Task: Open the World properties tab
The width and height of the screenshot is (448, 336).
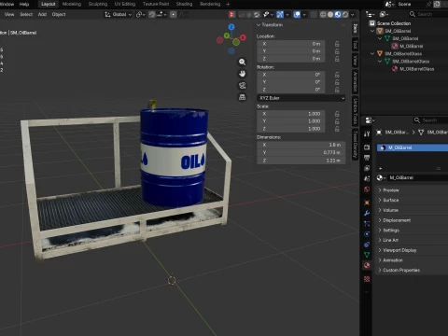Action: point(367,189)
